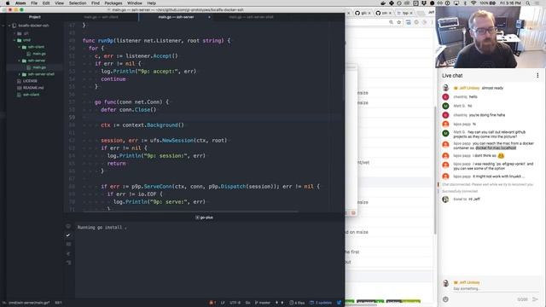Open the Atom menu in the menu bar
The image size is (546, 307).
tap(20, 3)
